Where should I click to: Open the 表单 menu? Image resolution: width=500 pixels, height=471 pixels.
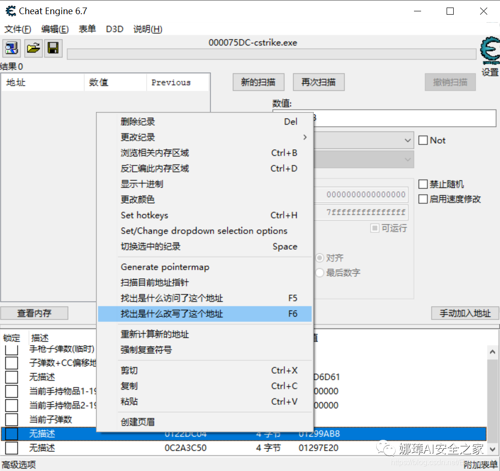point(87,29)
